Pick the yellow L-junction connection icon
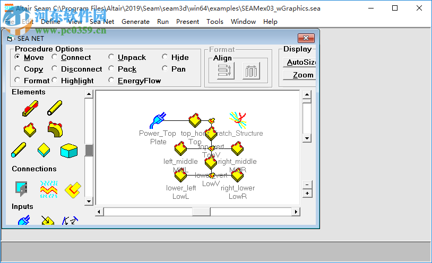Image resolution: width=432 pixels, height=263 pixels. point(73,190)
